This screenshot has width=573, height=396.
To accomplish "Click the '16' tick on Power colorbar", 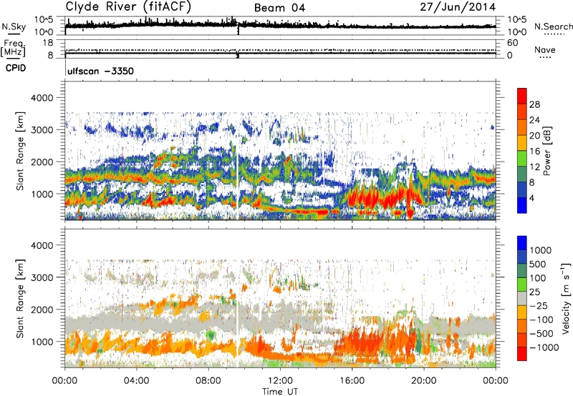I will coord(534,152).
